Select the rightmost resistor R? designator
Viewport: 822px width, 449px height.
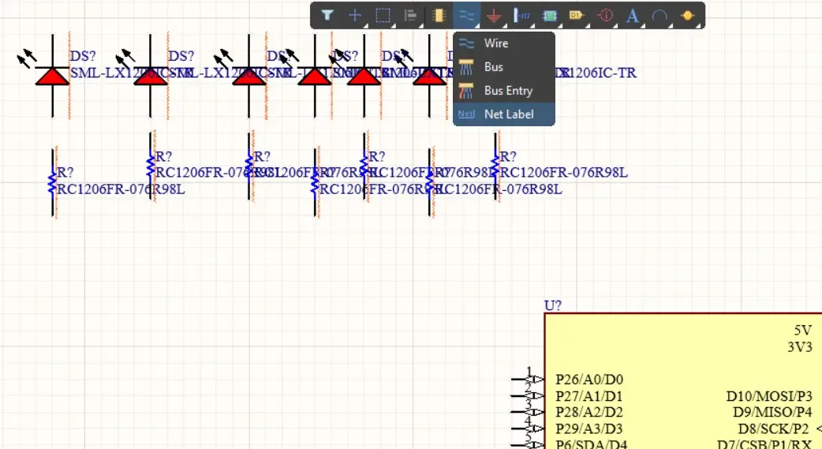tap(508, 156)
